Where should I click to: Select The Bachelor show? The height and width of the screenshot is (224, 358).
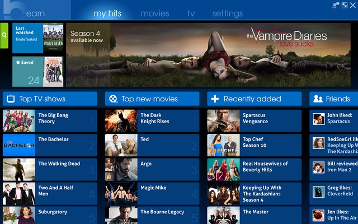(x=50, y=145)
